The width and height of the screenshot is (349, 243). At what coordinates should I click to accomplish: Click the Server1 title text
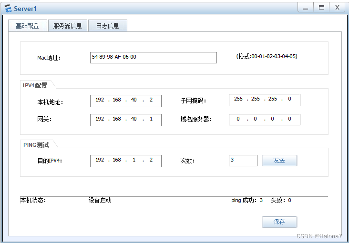pyautogui.click(x=25, y=9)
